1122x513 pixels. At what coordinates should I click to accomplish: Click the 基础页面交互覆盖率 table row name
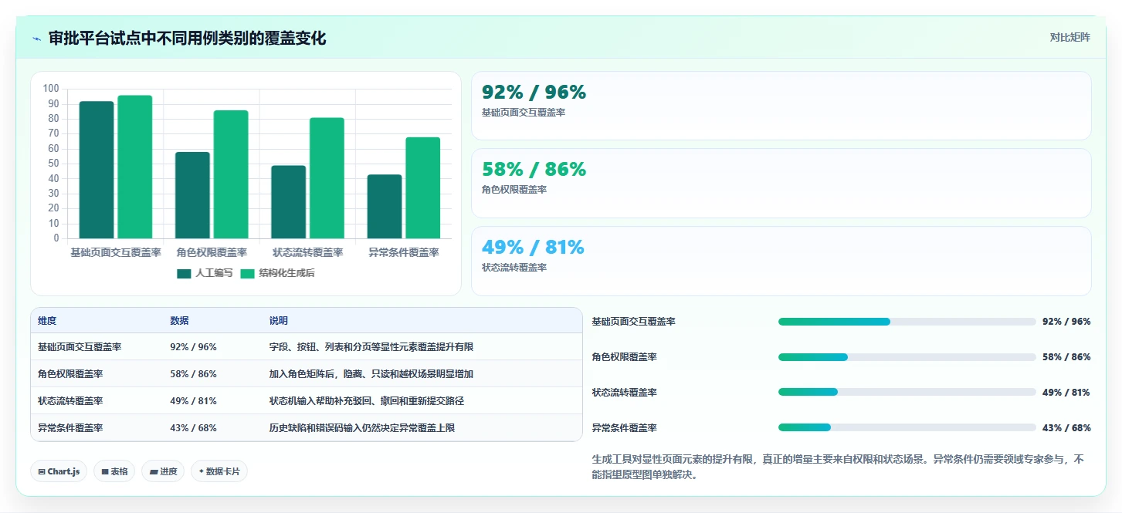[80, 347]
